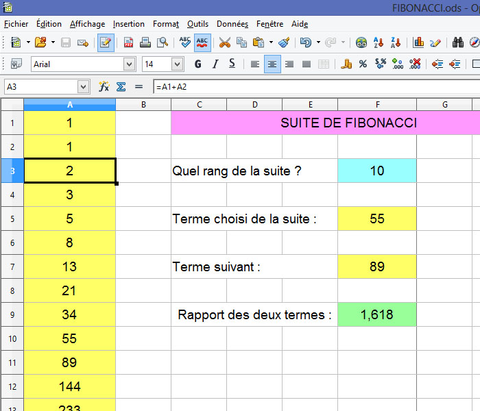Click the Sum sigma button

121,87
